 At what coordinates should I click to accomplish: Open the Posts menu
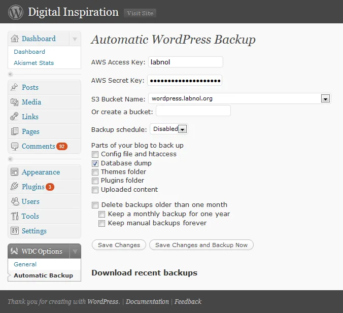point(30,87)
